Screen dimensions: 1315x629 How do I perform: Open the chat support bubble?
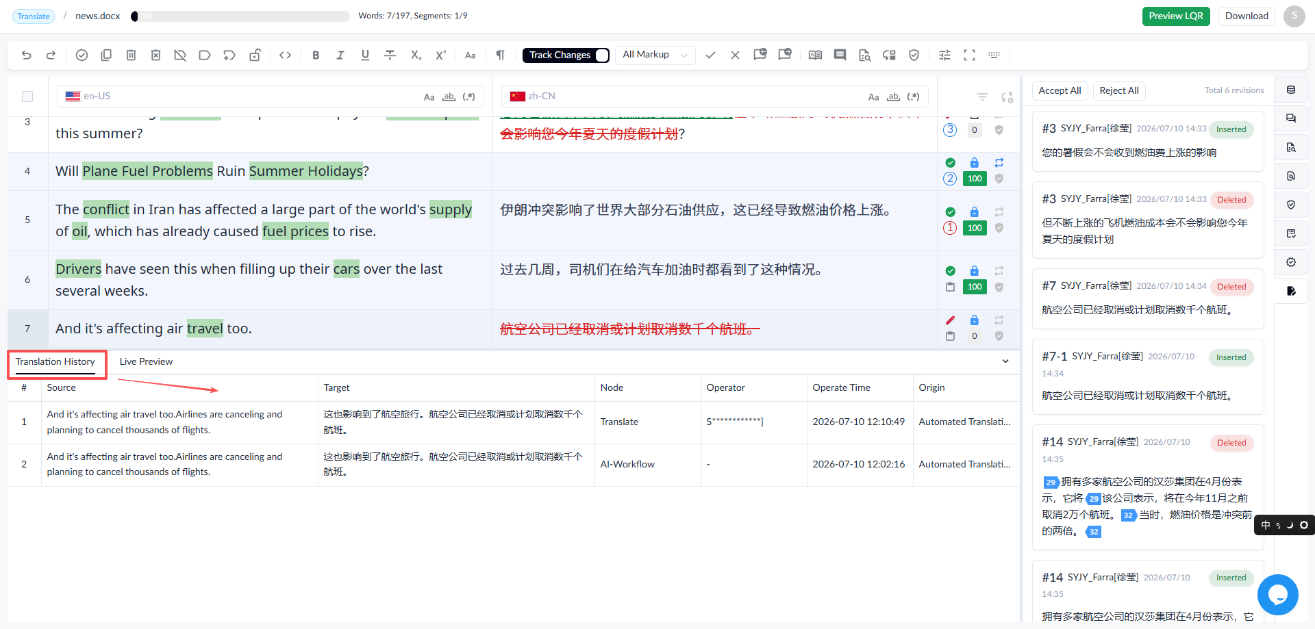[1277, 595]
